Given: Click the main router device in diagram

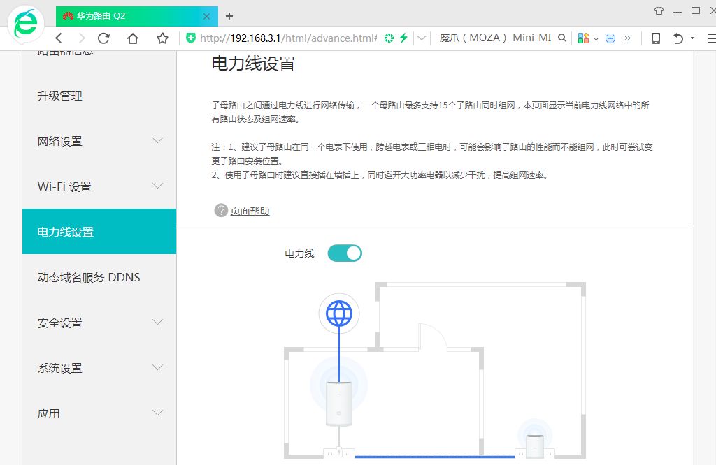Looking at the screenshot, I should pos(338,404).
